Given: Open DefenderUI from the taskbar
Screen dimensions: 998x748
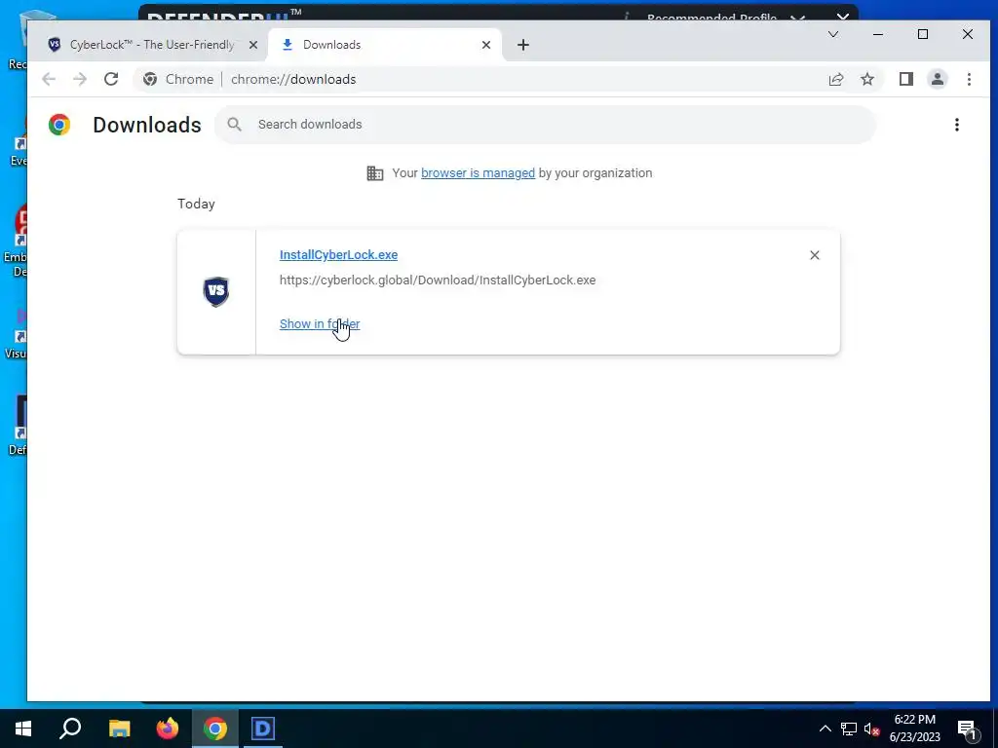Looking at the screenshot, I should tap(262, 729).
